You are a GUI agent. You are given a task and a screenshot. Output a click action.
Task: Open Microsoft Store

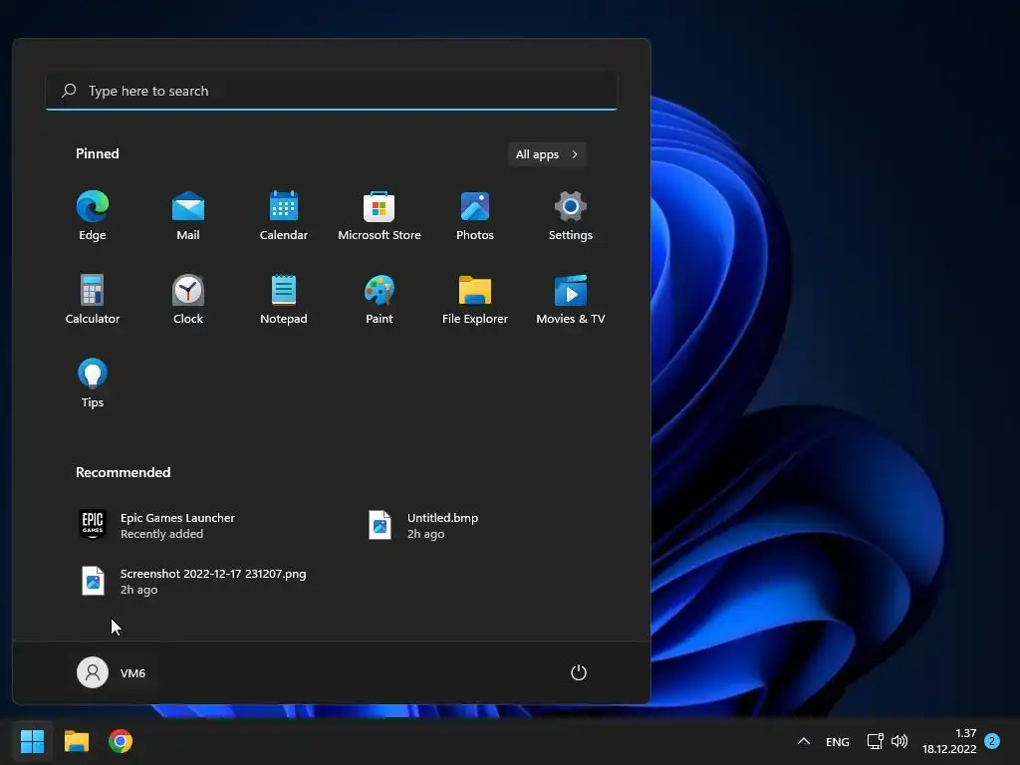coord(380,216)
